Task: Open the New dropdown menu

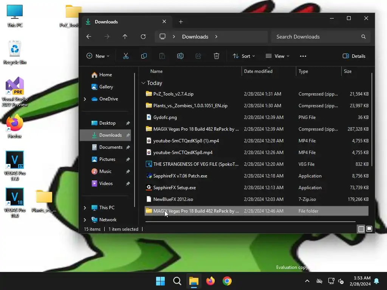Action: (98, 56)
